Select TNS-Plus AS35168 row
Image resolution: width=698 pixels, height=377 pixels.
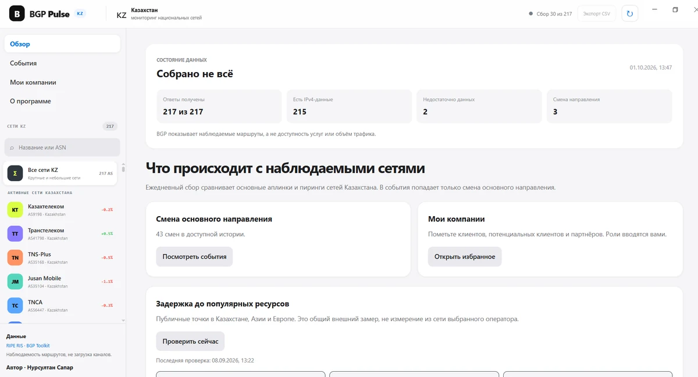coord(60,257)
